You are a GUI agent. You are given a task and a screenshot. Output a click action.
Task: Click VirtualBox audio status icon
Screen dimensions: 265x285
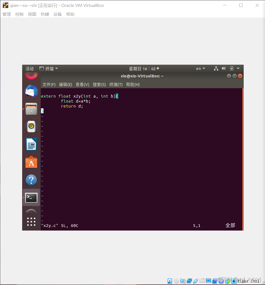[183, 281]
